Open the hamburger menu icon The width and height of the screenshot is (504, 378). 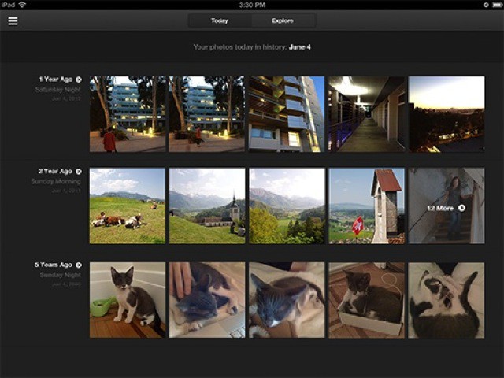(13, 20)
